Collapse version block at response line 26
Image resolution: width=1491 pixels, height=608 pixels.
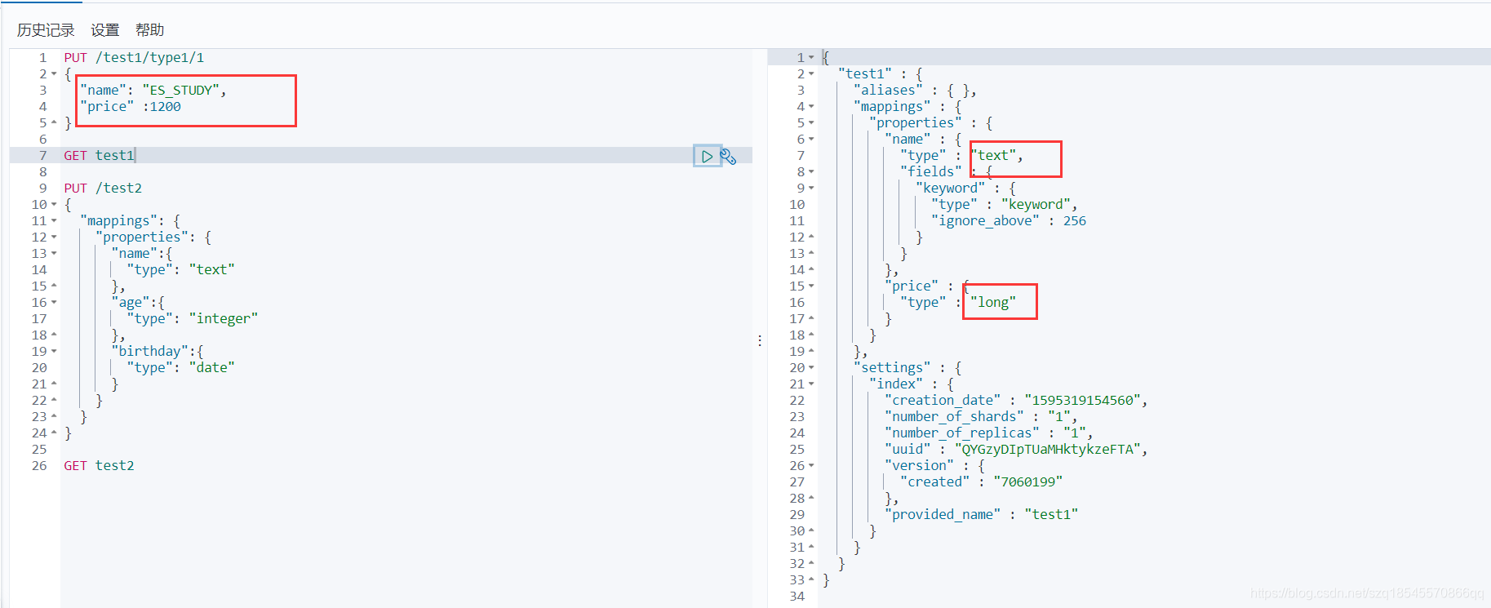pos(811,465)
